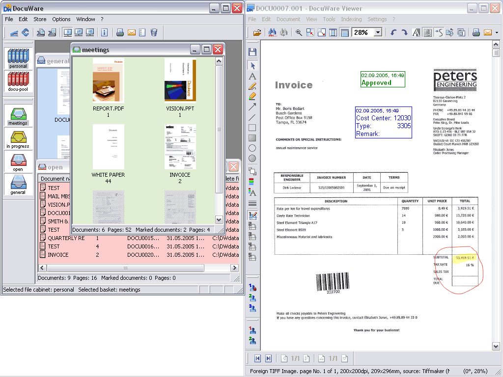Select the highlighter marker tool

coord(252,96)
